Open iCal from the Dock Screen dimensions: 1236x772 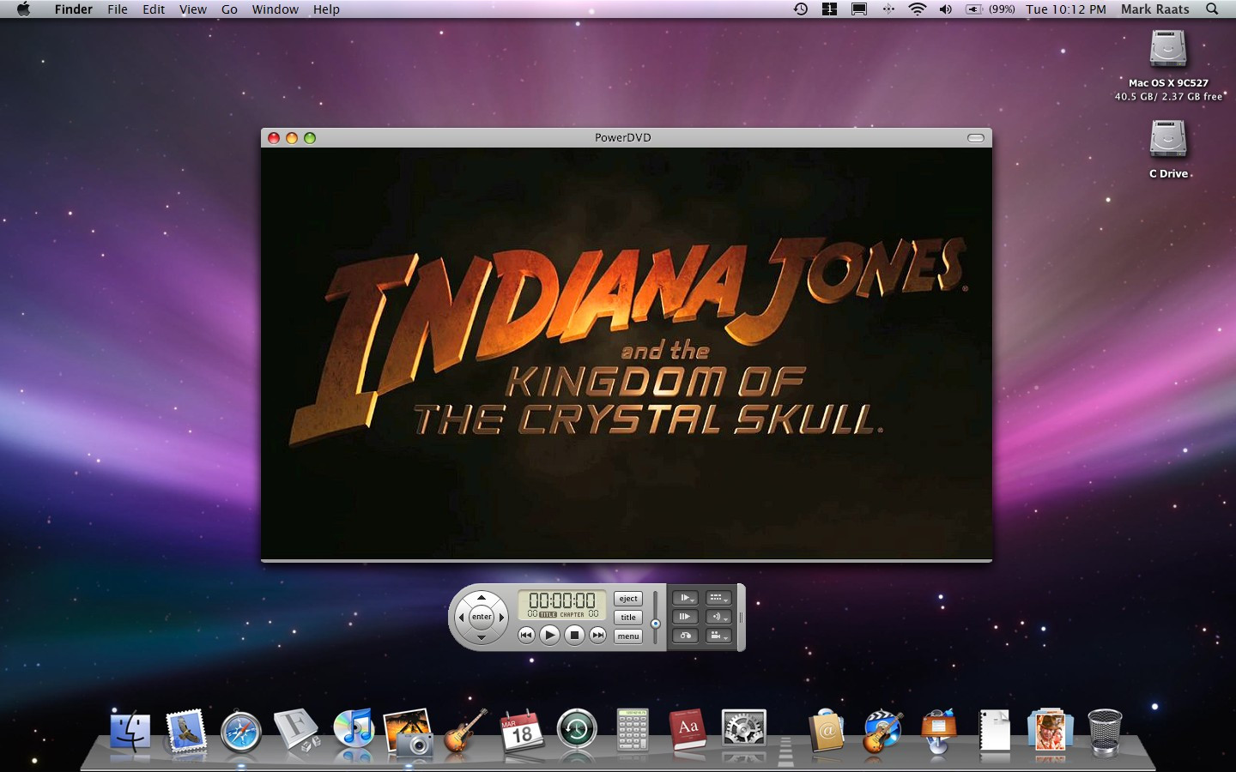coord(521,732)
